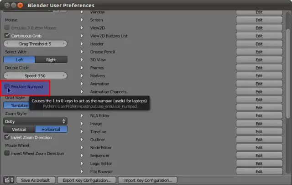292x185 pixels.
Task: Click Edit button for File Browser row
Action: point(259,171)
